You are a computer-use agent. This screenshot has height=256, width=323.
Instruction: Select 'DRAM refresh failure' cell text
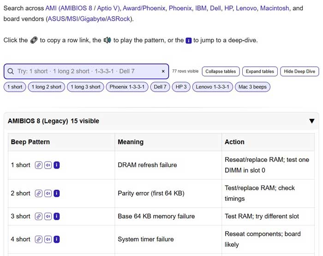tap(147, 165)
